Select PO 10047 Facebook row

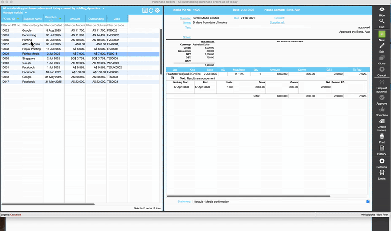click(x=80, y=82)
